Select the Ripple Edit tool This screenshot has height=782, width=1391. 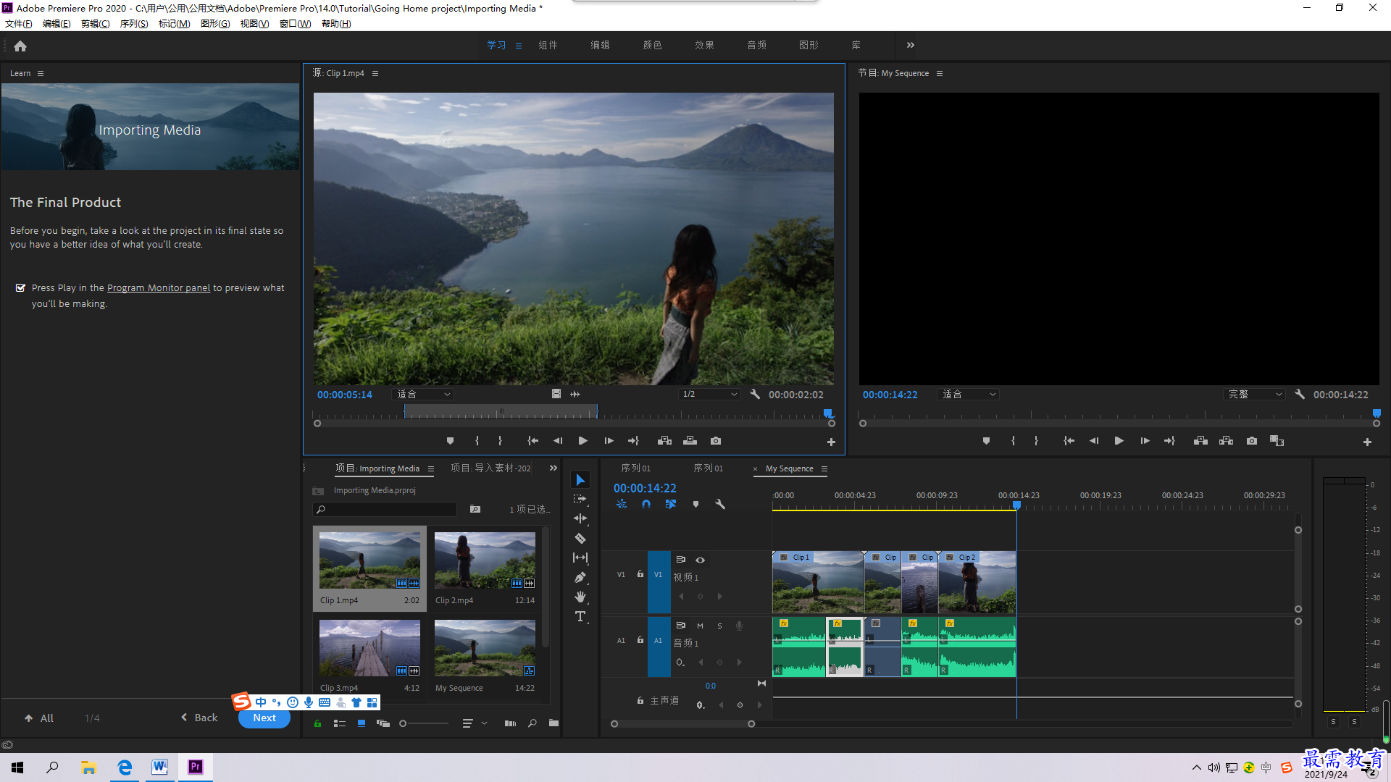580,518
